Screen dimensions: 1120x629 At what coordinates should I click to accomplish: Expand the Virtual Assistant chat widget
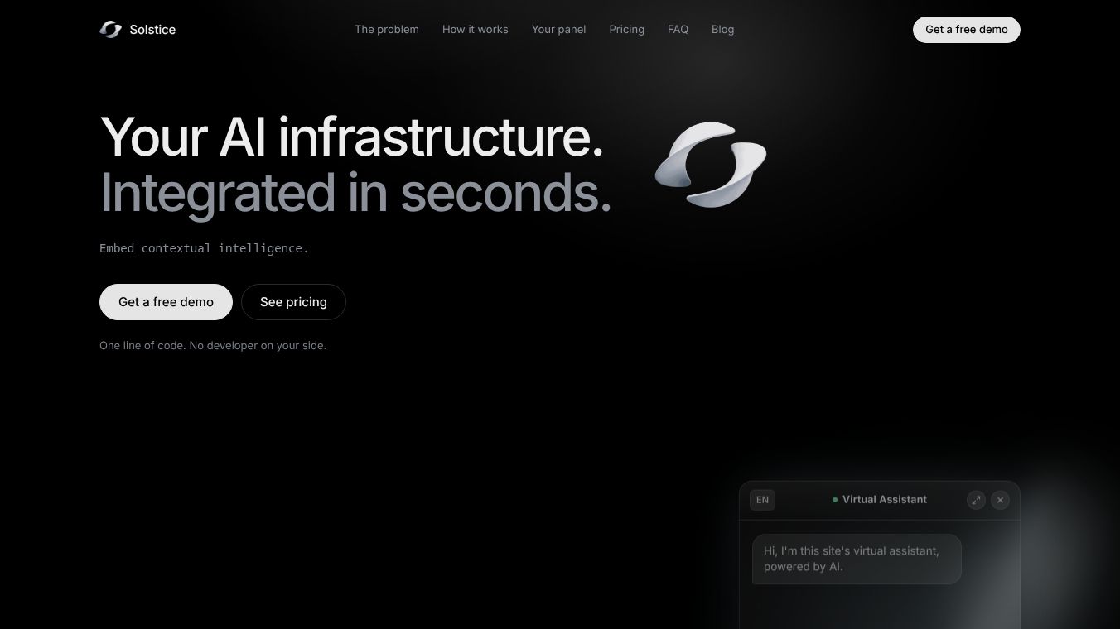click(x=976, y=500)
